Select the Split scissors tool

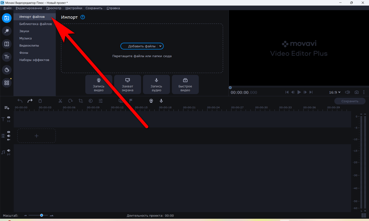pyautogui.click(x=60, y=101)
